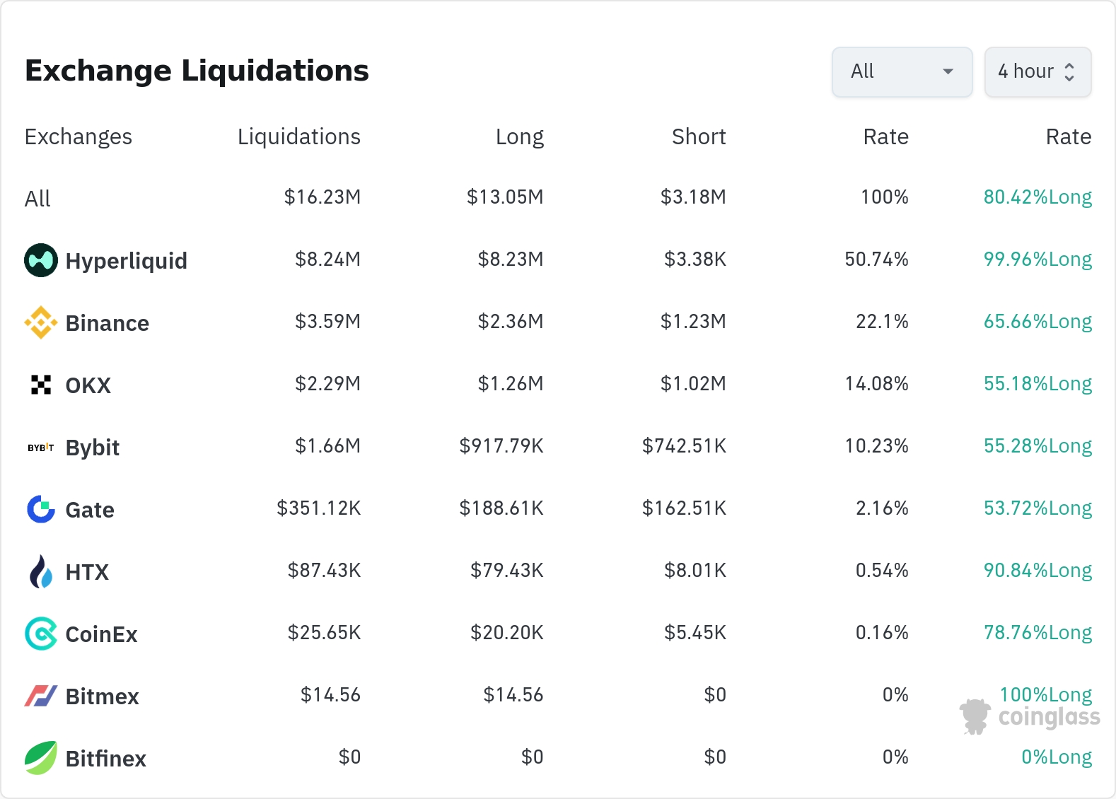The width and height of the screenshot is (1116, 799).
Task: Select the OKX exchange name
Action: point(88,385)
